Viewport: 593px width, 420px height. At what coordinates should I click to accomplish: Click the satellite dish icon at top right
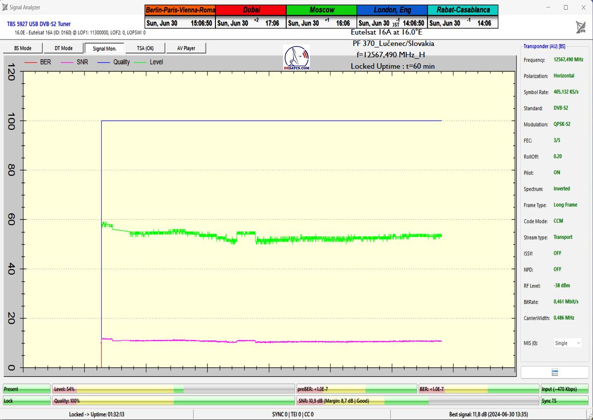point(581,27)
